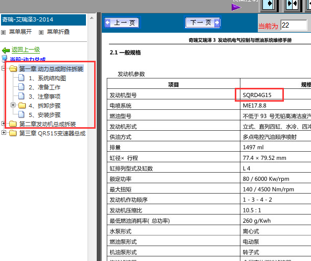This screenshot has width=311, height=261.
Task: Click the 77.4 × 79.52 mm value
Action: tap(264, 158)
